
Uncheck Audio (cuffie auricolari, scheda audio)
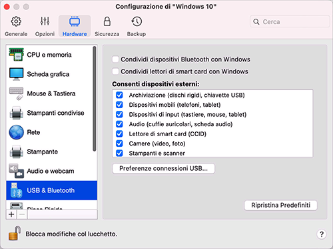coord(119,124)
